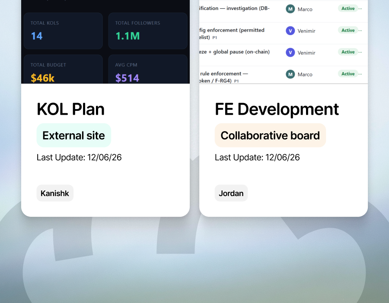Click Active status in the rule enforcement row
The height and width of the screenshot is (303, 389).
(x=348, y=74)
